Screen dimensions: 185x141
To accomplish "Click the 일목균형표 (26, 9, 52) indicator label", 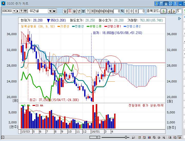I will (38, 26).
